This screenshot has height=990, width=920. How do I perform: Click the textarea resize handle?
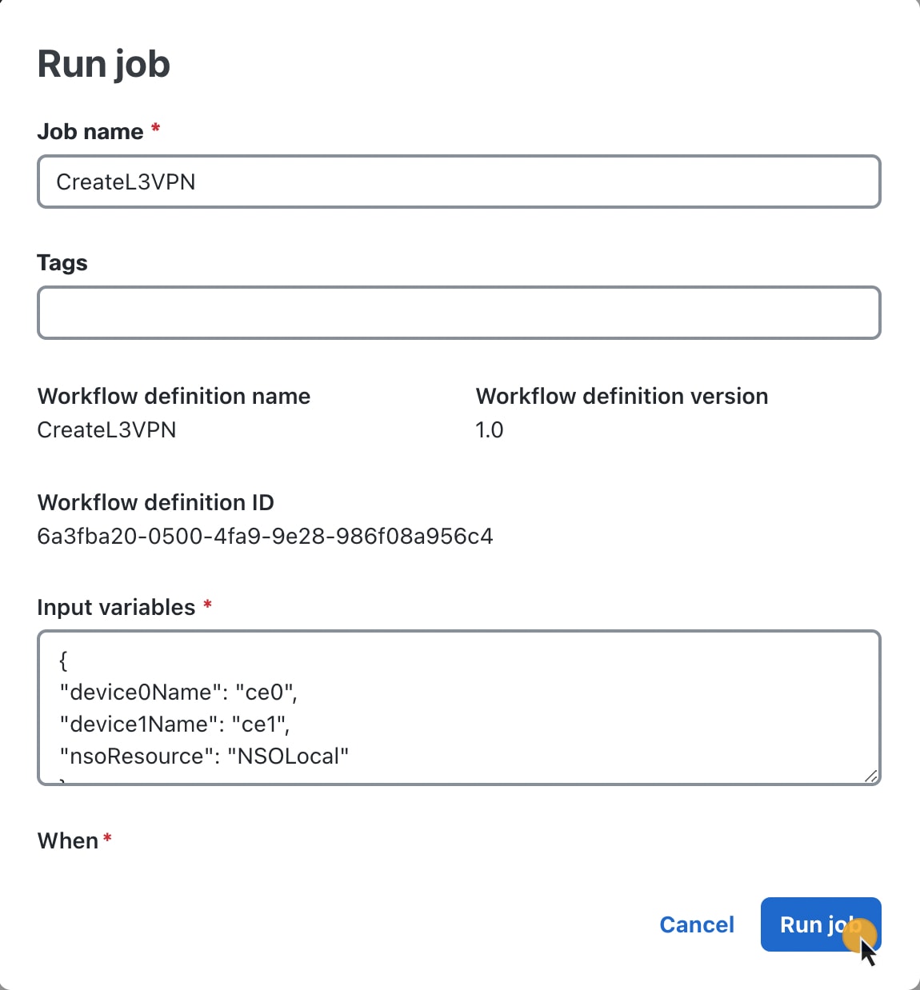[871, 776]
